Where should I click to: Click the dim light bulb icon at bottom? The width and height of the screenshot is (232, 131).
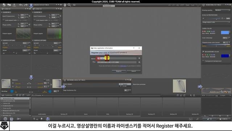(x=34, y=119)
